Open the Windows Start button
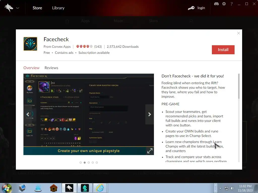Viewport: 258px width, 193px height. [x=7, y=188]
